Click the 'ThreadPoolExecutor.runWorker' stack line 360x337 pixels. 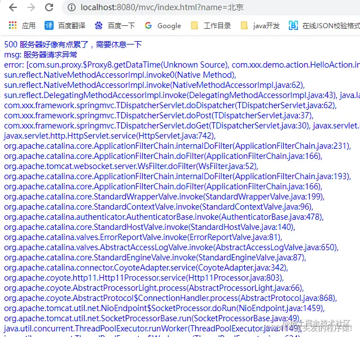(x=152, y=329)
